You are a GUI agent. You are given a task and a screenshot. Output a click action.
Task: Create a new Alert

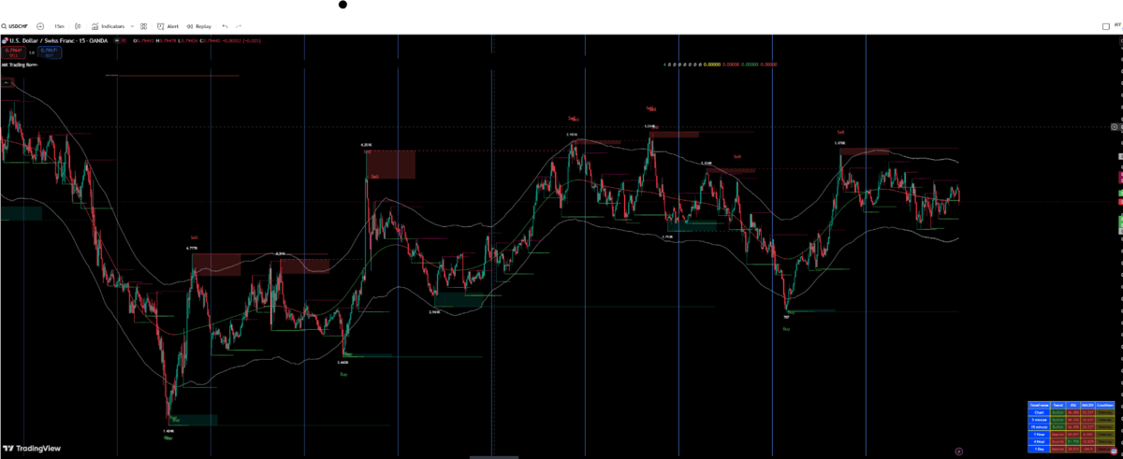pyautogui.click(x=168, y=26)
